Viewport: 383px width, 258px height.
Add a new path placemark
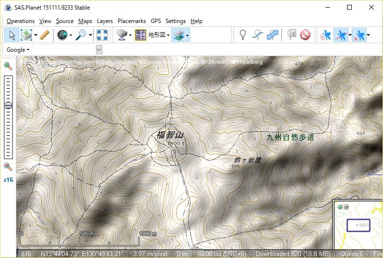pyautogui.click(x=258, y=35)
